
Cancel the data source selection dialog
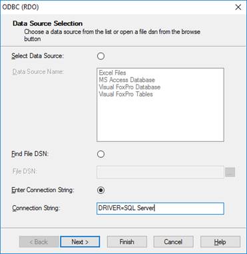point(173,242)
